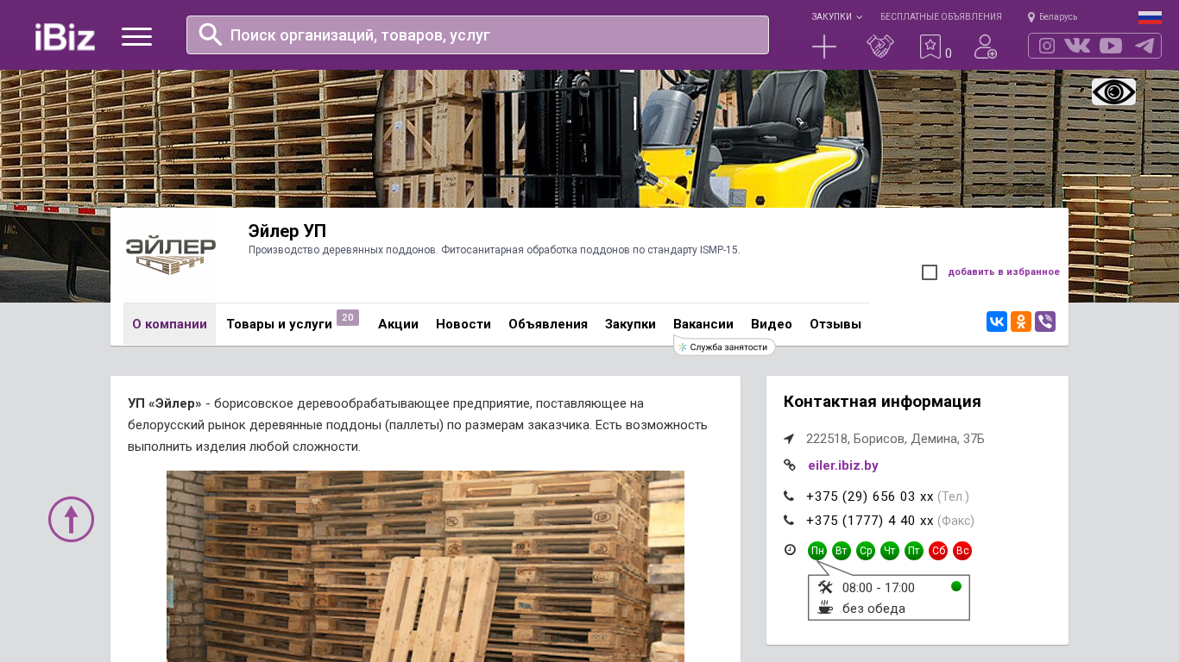The image size is (1179, 662).
Task: Select Monday (Пн) schedule circle
Action: (x=817, y=551)
